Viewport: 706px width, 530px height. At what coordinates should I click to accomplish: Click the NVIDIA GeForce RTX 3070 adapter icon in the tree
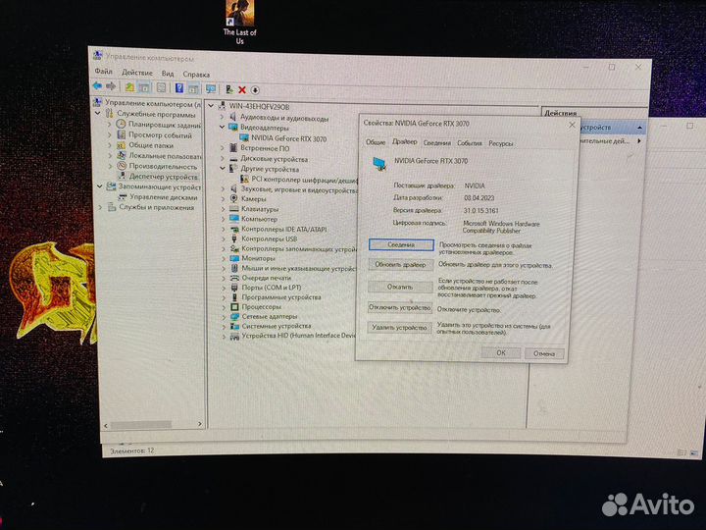click(244, 138)
